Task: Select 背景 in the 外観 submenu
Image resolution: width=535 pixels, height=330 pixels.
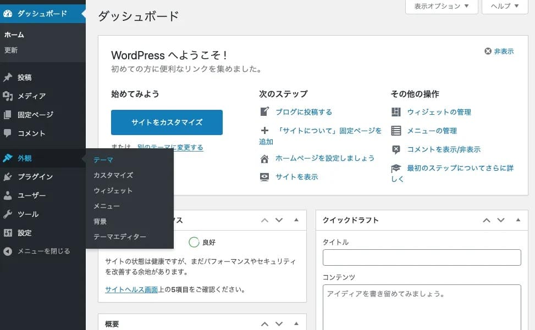Action: tap(100, 221)
